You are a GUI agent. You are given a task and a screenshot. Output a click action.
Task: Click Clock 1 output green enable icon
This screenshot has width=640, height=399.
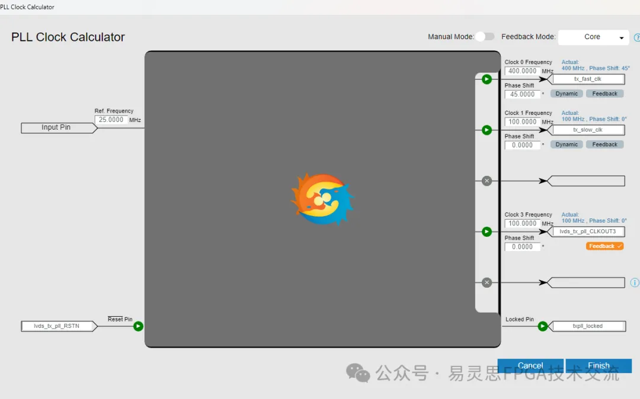(487, 130)
